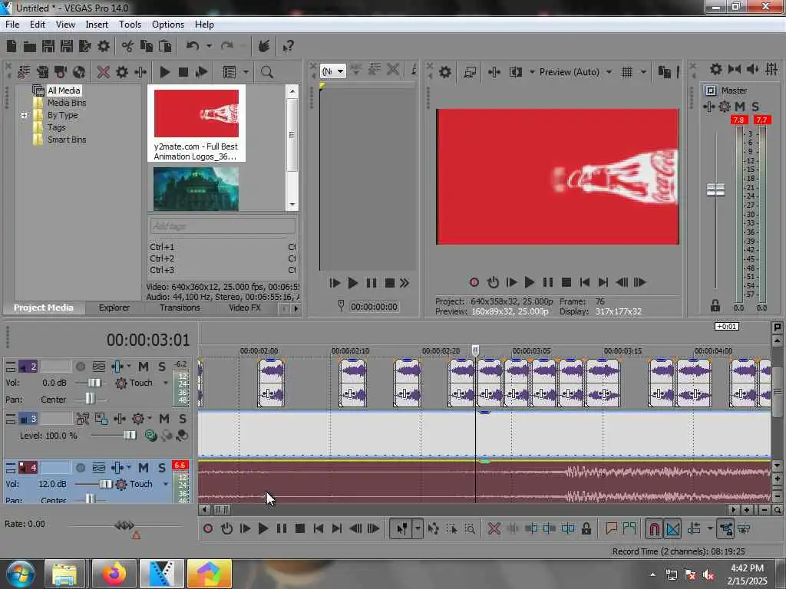The height and width of the screenshot is (589, 786).
Task: Remove selected media with red X in Project Media
Action: click(104, 72)
